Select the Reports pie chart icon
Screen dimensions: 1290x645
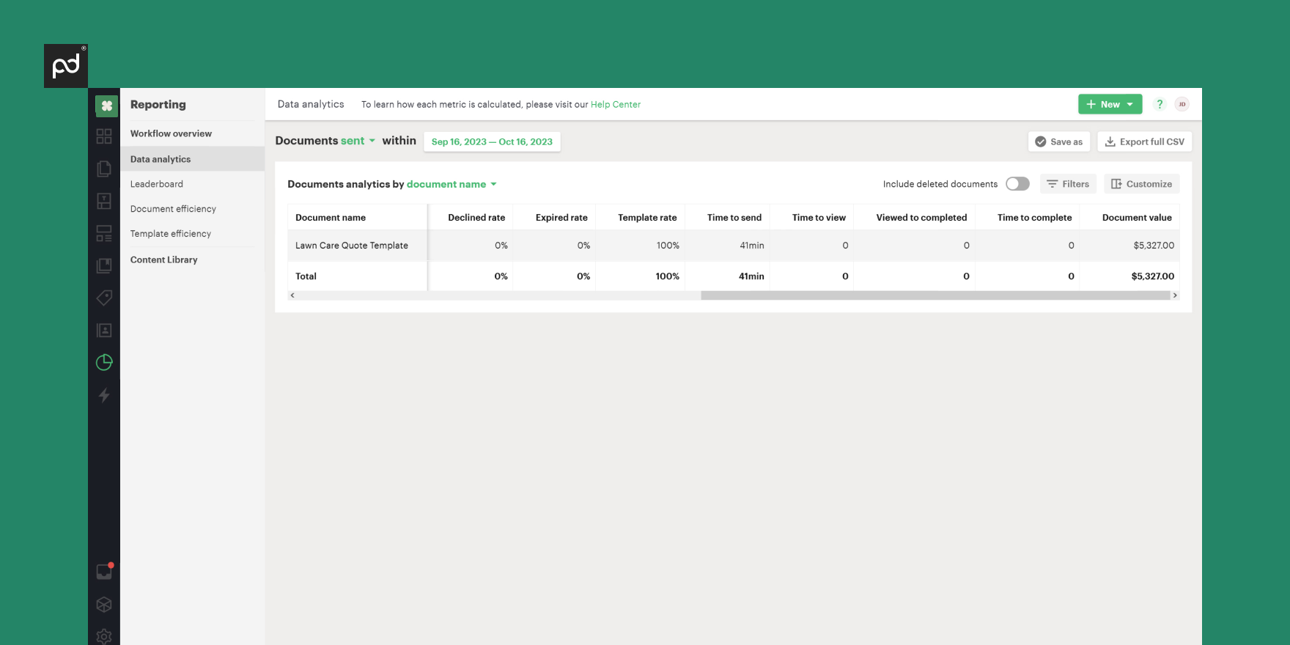(104, 362)
